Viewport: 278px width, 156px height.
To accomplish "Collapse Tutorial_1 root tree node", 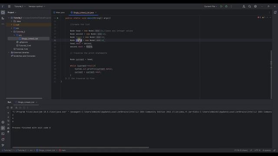I will point(9,18).
